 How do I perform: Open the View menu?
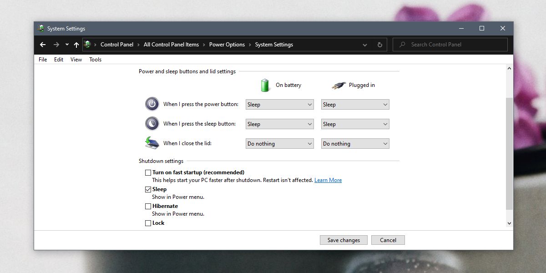point(76,60)
